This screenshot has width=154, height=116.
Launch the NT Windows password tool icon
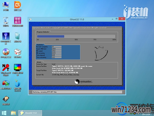pyautogui.click(x=6, y=68)
